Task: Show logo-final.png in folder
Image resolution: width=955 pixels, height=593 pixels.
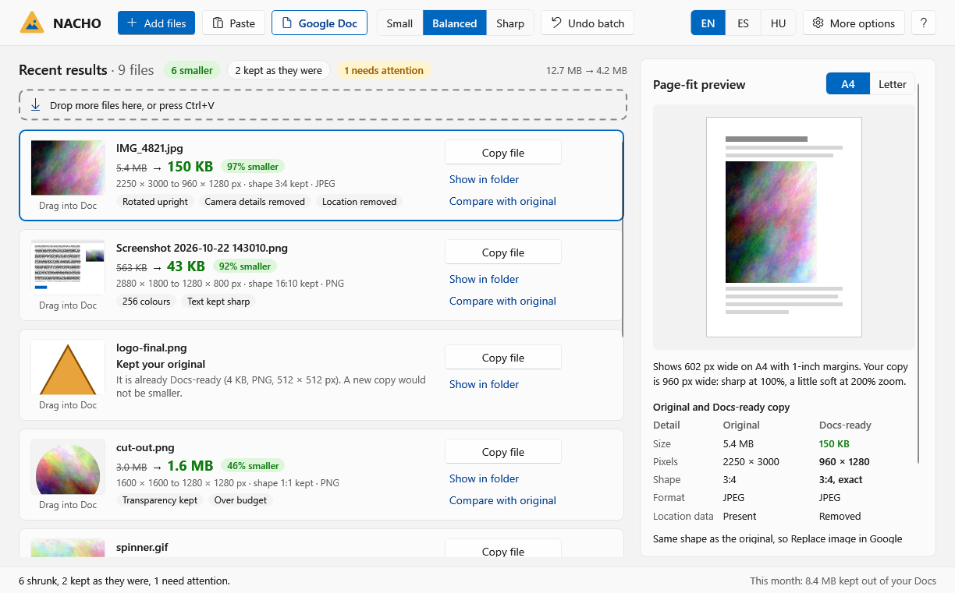Action: [x=484, y=384]
